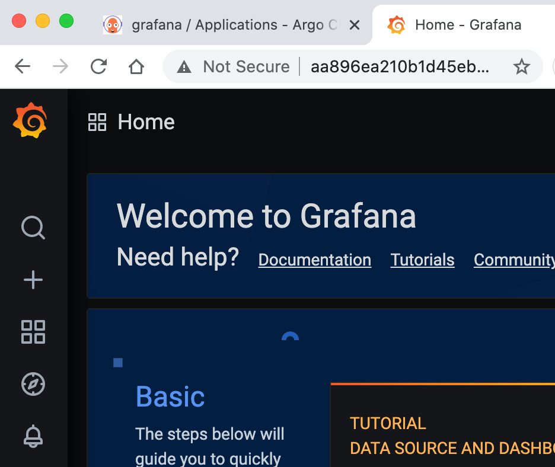Click the Not Secure warning triangle
Screen dimensions: 555x467
tap(184, 66)
